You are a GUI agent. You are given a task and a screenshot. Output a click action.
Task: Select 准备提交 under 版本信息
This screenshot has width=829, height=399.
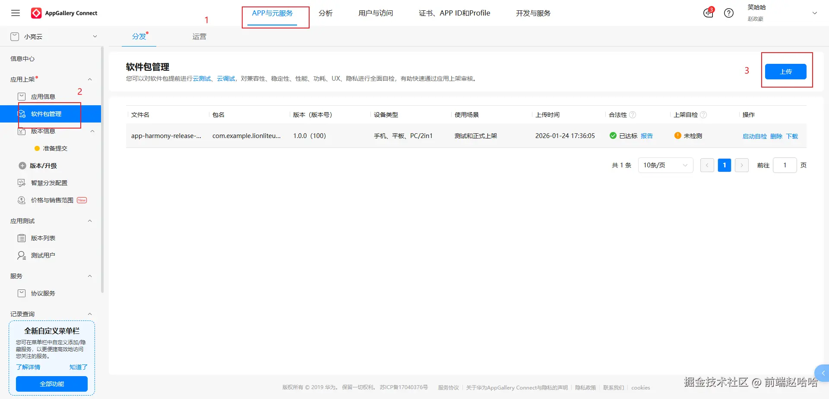55,148
